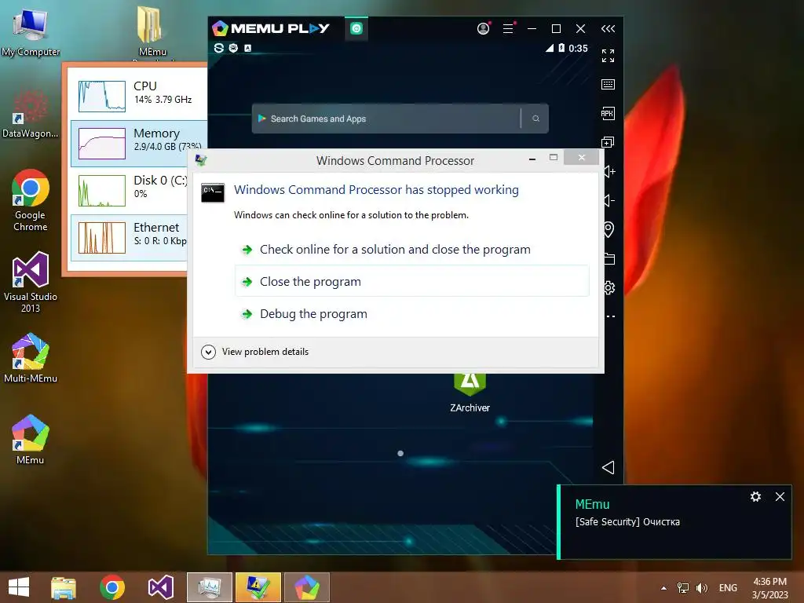
Task: Open the taskbar clock showing 4:36 PM
Action: pyautogui.click(x=769, y=587)
